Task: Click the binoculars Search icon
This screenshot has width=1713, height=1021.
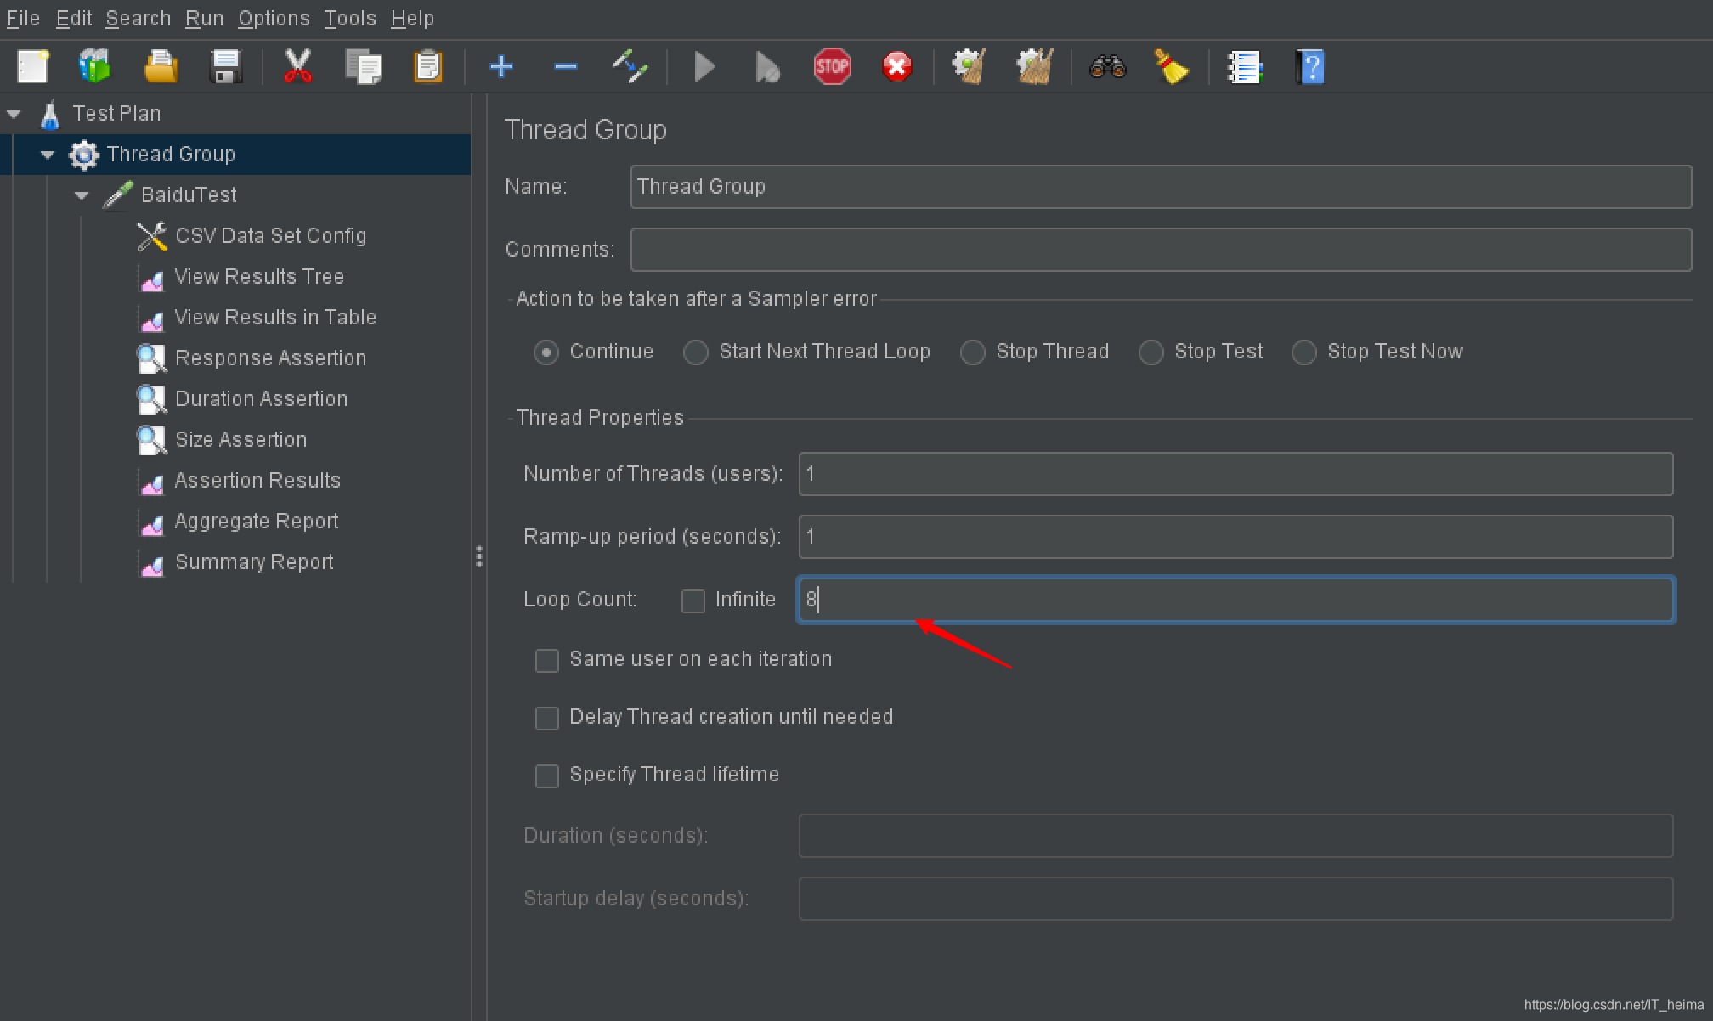Action: pos(1107,67)
